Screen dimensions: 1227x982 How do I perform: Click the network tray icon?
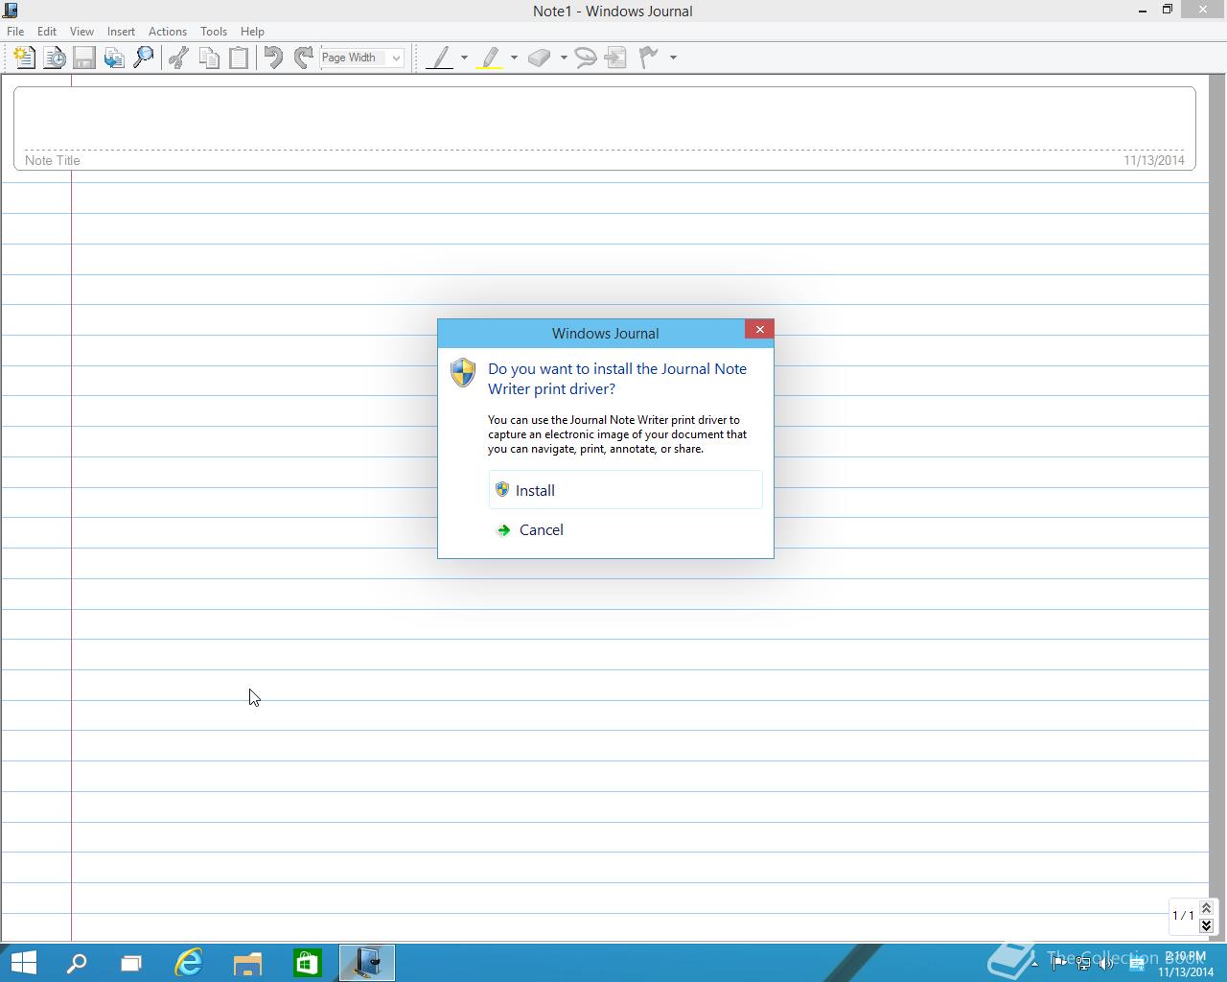click(x=1083, y=964)
